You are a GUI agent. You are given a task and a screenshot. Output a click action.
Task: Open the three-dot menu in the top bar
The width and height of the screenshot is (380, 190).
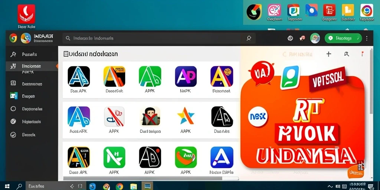[x=367, y=38]
